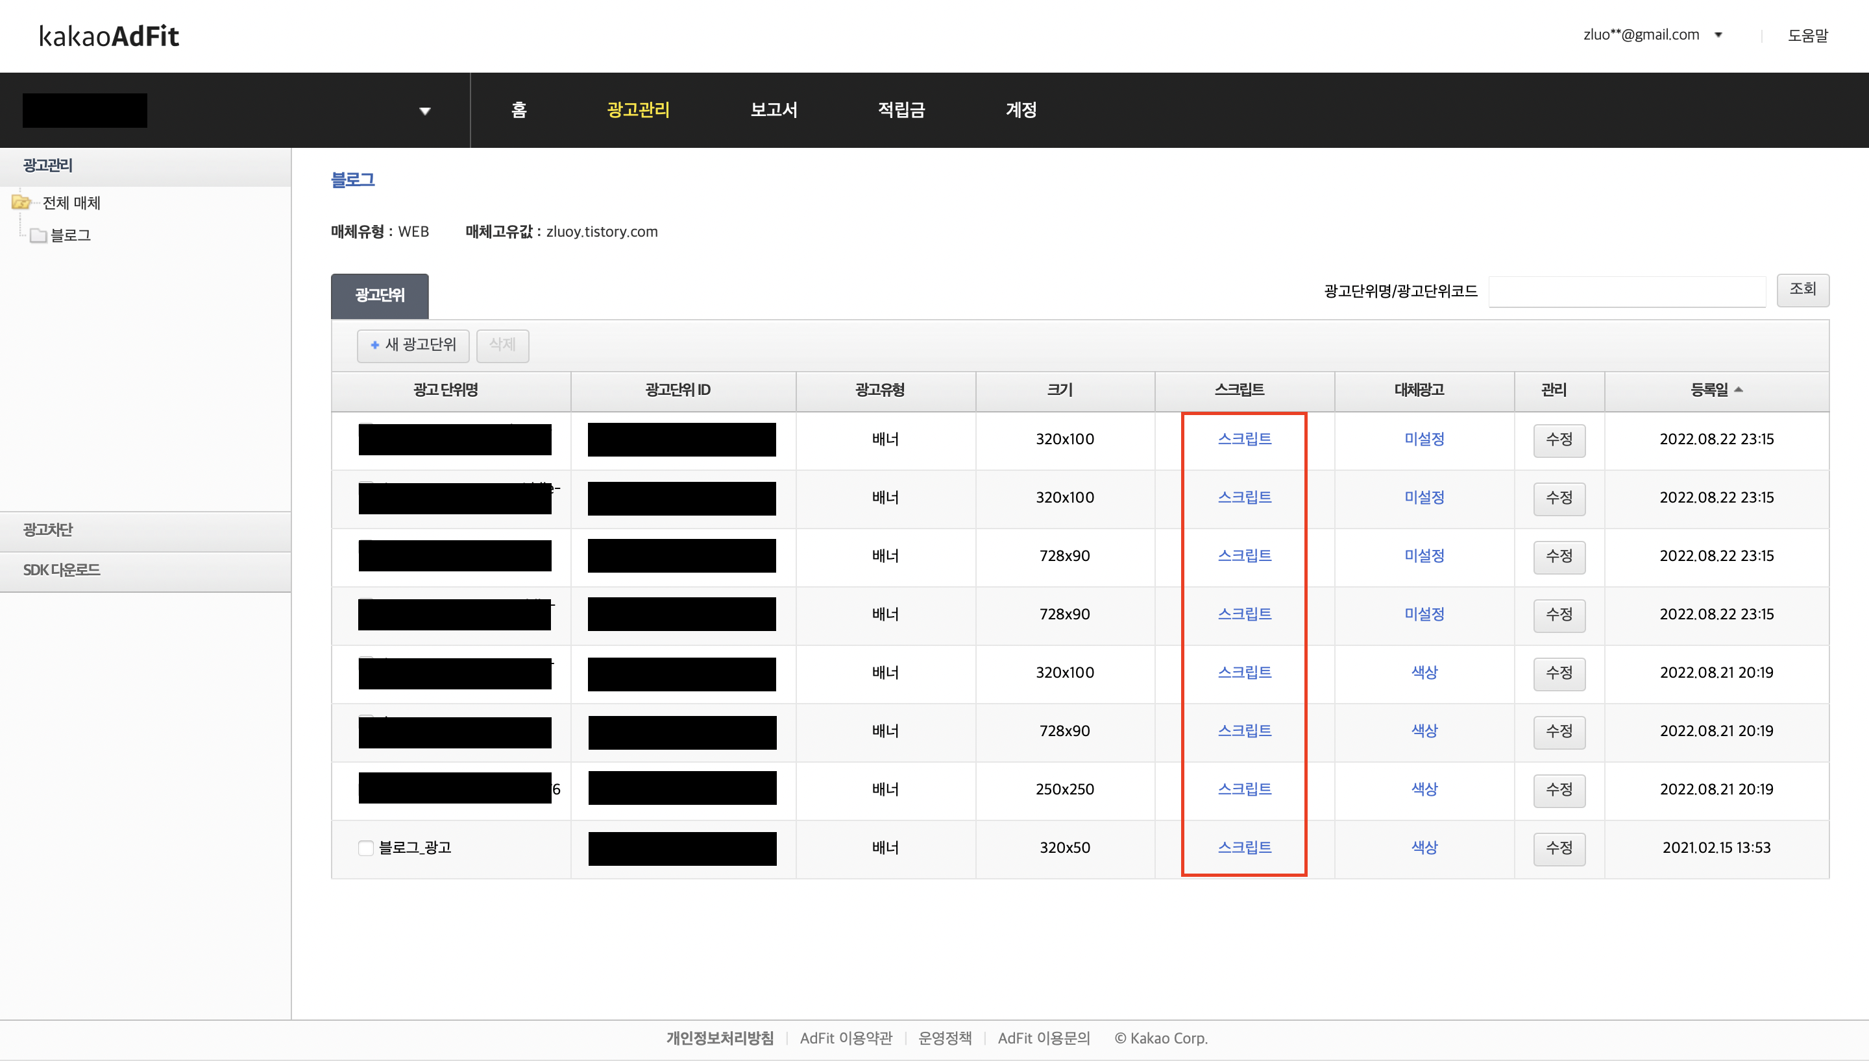1869x1061 pixels.
Task: Check the 블로그_광고 checkbox
Action: tap(366, 848)
